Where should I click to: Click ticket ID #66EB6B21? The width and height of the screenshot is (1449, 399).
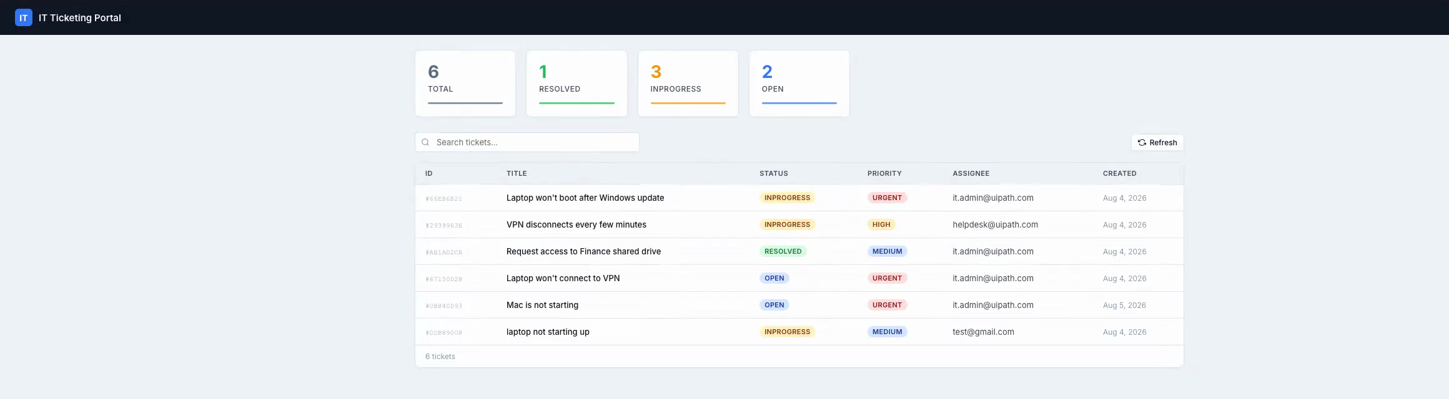pyautogui.click(x=444, y=199)
